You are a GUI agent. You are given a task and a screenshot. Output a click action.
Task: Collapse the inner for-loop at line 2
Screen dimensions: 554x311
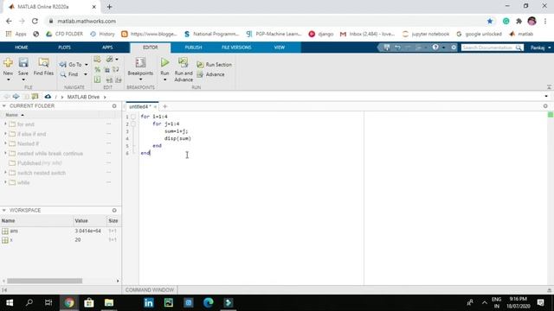133,124
